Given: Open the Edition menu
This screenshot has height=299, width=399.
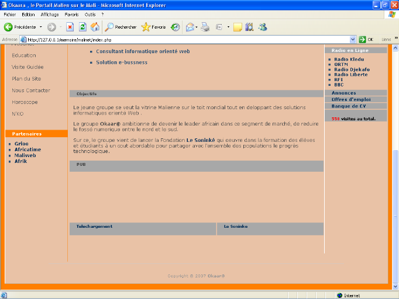Looking at the screenshot, I should click(28, 15).
